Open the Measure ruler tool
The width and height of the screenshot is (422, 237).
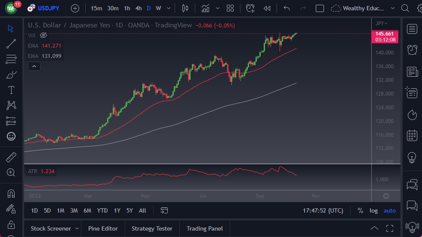point(11,157)
